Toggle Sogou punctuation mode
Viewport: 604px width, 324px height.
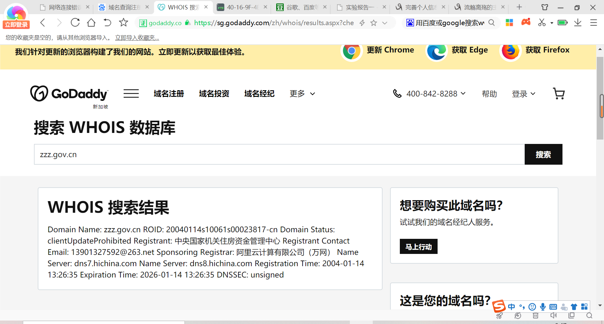pos(522,307)
